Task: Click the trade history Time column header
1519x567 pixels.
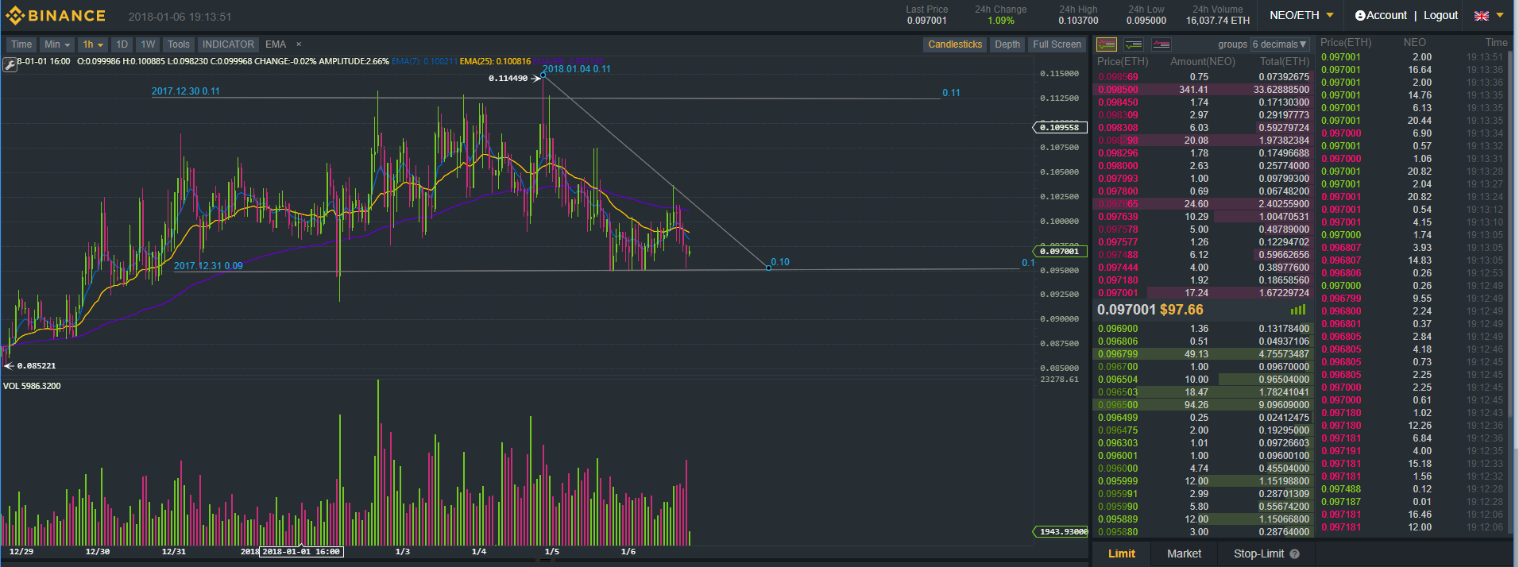Action: [1496, 43]
